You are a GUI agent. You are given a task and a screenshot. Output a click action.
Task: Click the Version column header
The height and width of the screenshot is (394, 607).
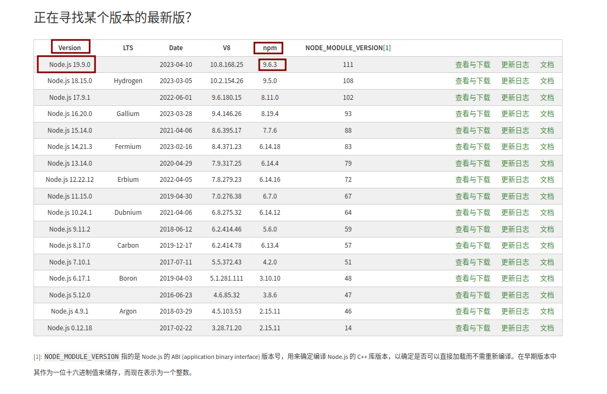point(70,47)
